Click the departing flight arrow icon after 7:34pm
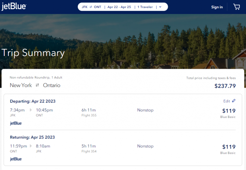This screenshot has width=246, height=170. 31,110
